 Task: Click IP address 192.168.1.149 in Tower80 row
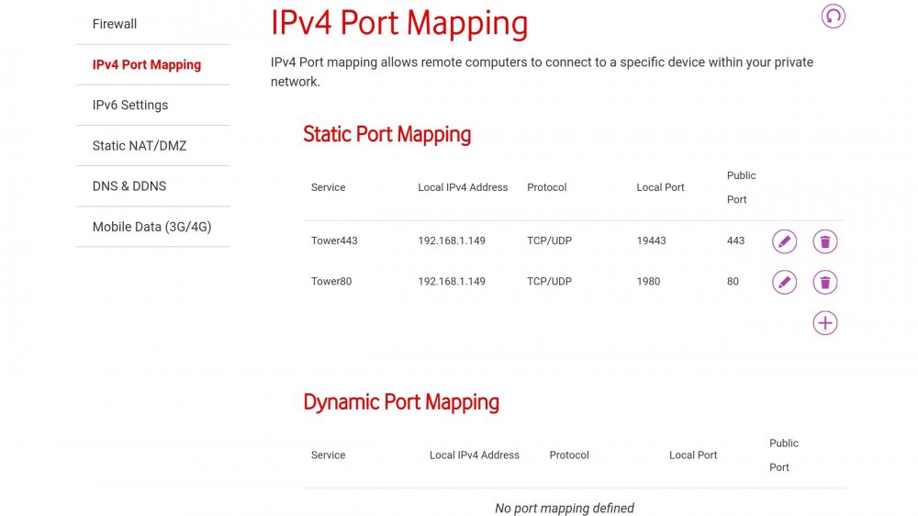click(452, 281)
